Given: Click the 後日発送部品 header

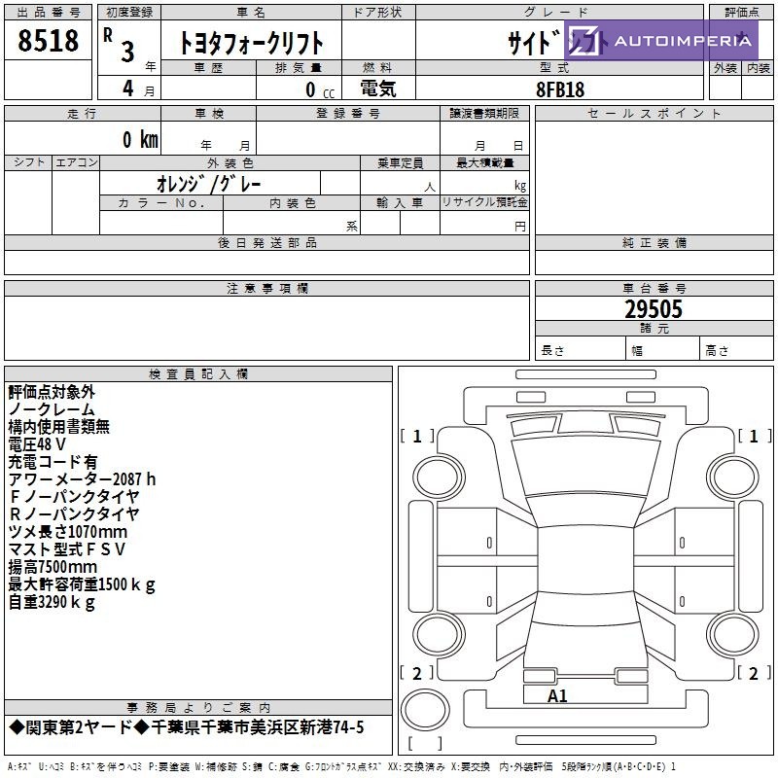Looking at the screenshot, I should (x=266, y=242).
